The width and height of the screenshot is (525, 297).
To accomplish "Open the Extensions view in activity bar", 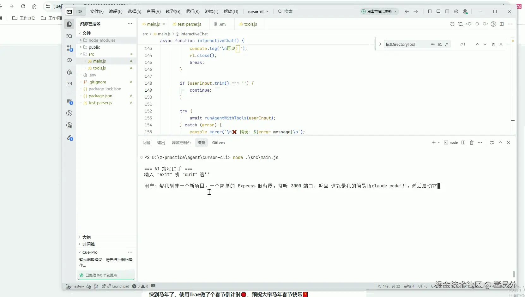I will click(69, 101).
